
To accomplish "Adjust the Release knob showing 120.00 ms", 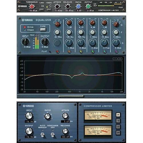I will 68,7.
